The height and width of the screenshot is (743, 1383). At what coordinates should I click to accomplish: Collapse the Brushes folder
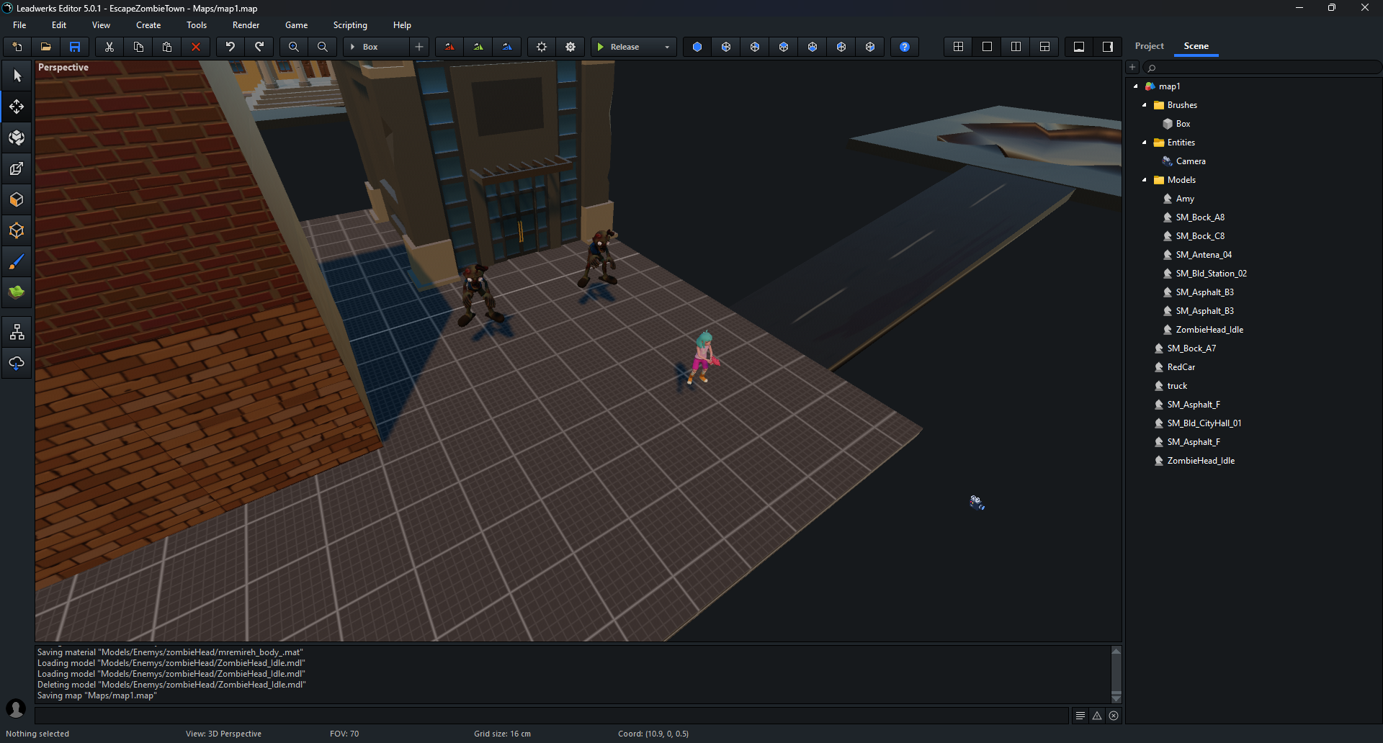pyautogui.click(x=1145, y=105)
